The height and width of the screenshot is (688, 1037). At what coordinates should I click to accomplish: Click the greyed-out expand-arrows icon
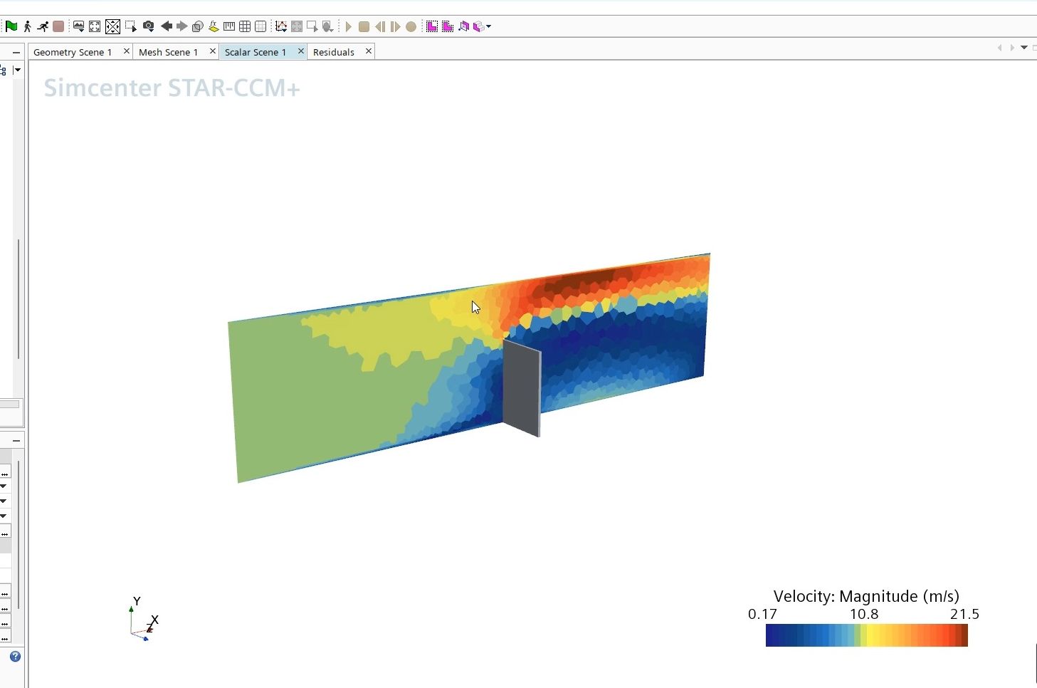[297, 26]
